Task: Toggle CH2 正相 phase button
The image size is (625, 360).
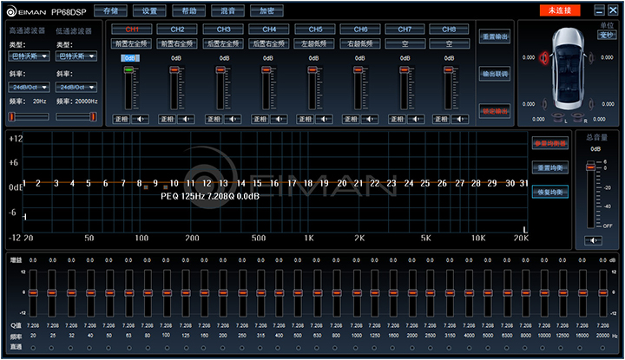Action: pyautogui.click(x=167, y=119)
